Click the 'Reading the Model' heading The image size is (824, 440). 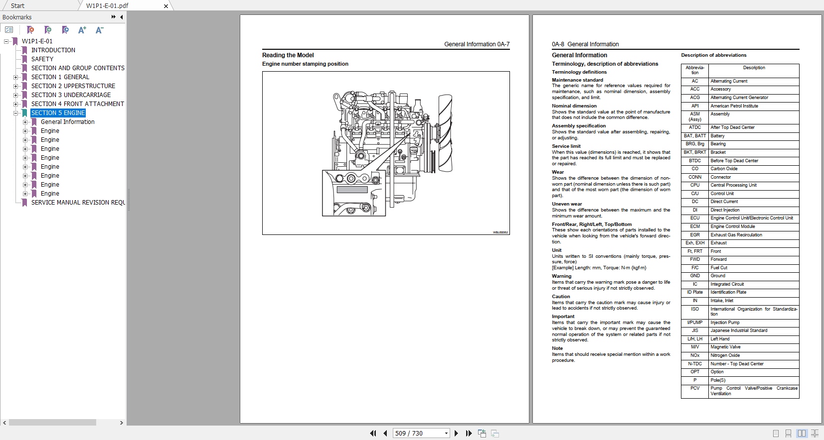pos(288,55)
